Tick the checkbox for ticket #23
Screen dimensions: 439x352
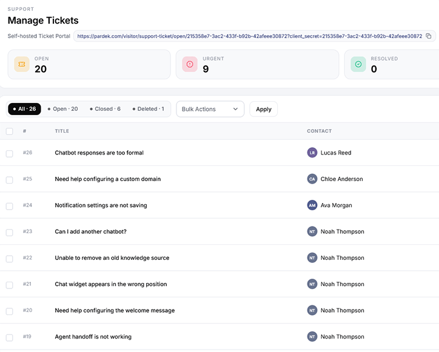[x=10, y=233]
